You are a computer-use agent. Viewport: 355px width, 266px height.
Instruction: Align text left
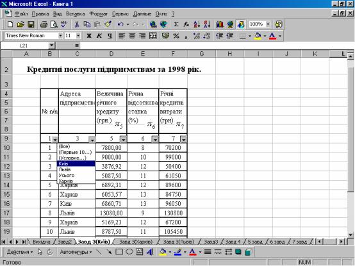click(122, 36)
